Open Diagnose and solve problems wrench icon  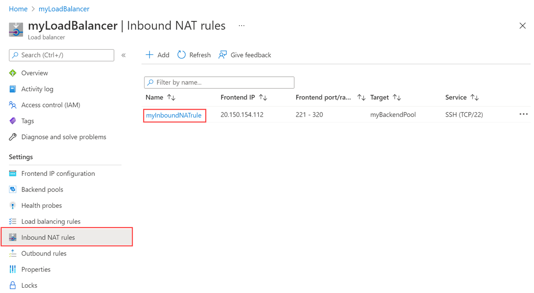[12, 137]
